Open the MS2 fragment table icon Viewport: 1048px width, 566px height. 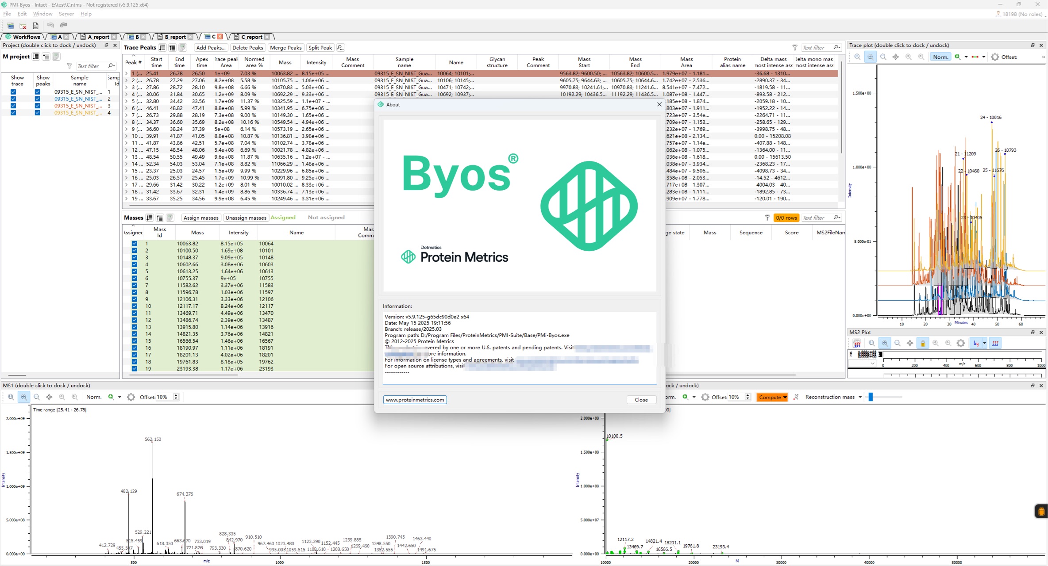(857, 343)
